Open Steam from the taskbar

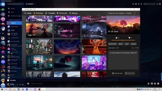tap(18, 89)
